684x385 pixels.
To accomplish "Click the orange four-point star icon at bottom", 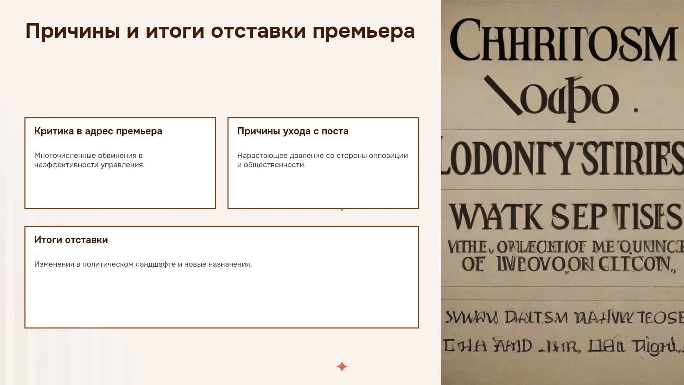I will [342, 366].
